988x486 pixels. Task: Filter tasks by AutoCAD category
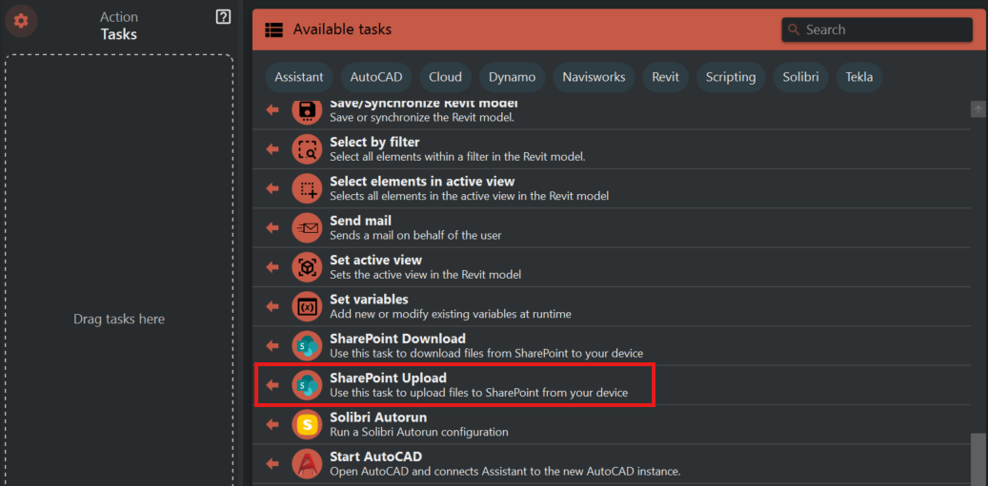pos(376,77)
